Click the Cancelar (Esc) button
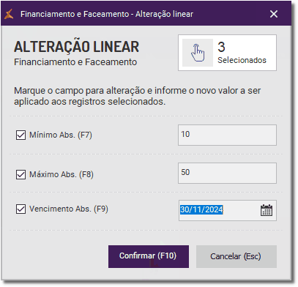The image size is (298, 287). [x=236, y=256]
